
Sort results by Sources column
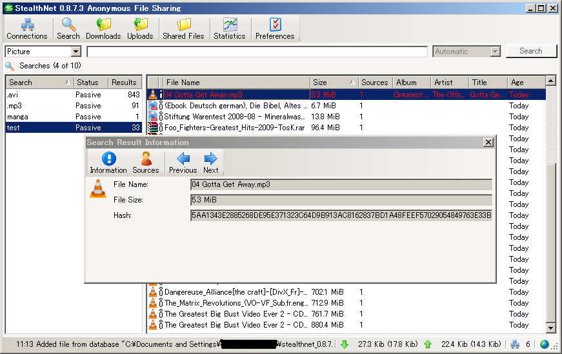pos(376,83)
